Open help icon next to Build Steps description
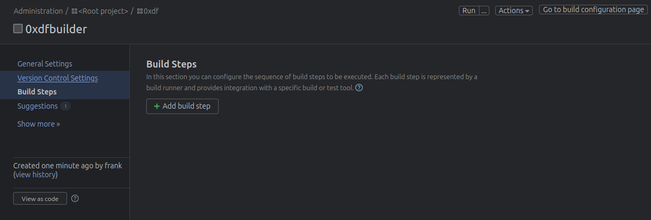 [359, 88]
